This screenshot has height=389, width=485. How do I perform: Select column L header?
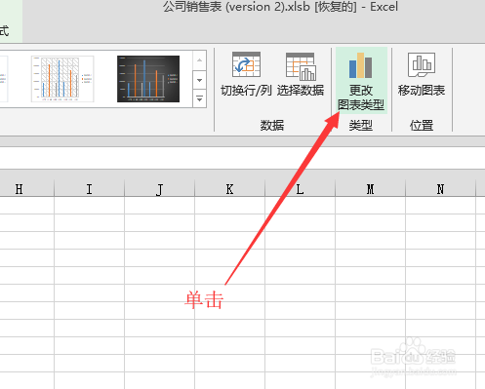[300, 189]
